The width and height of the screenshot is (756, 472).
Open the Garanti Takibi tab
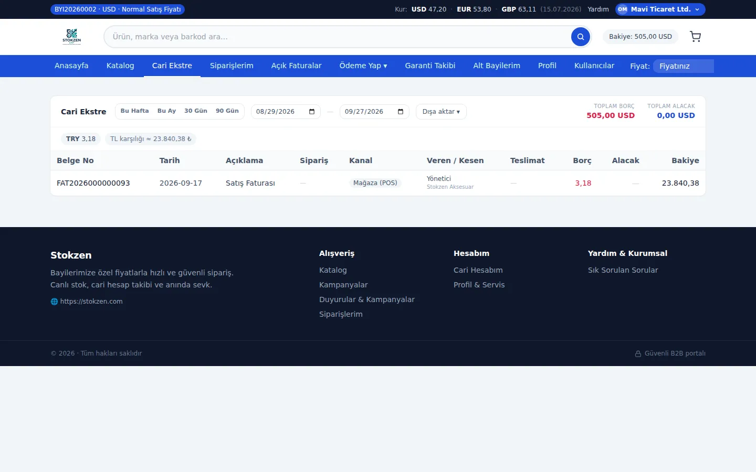tap(430, 66)
